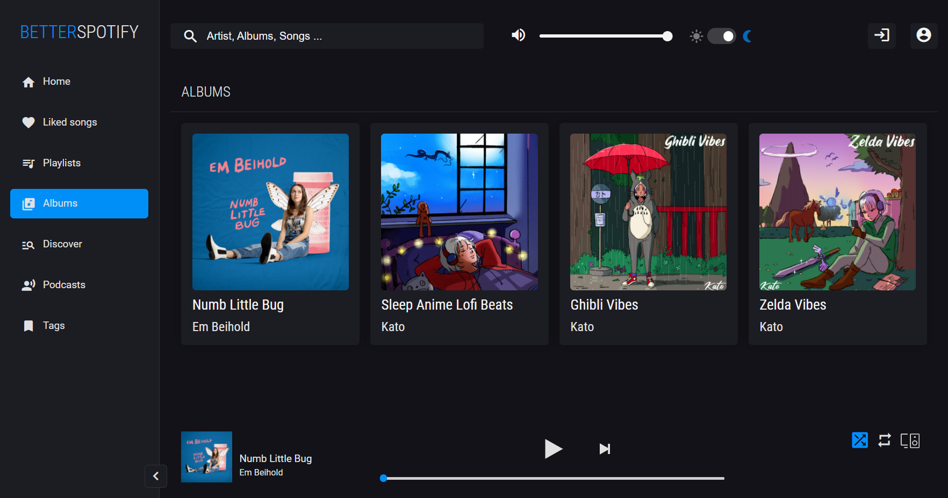Open Podcasts in the sidebar
This screenshot has width=948, height=498.
pyautogui.click(x=79, y=285)
